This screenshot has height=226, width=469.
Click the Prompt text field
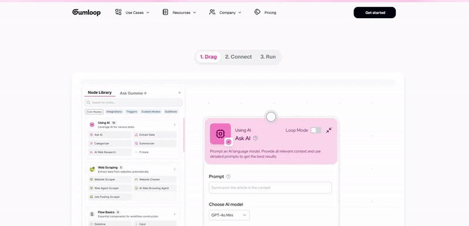point(270,188)
